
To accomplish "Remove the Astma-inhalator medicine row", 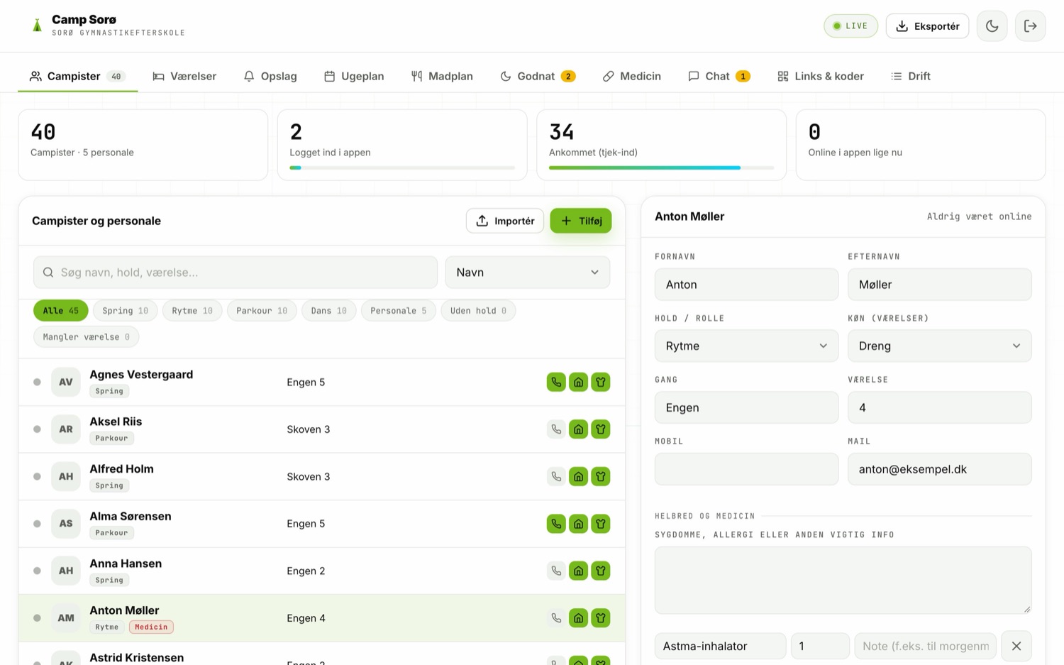I will pos(1016,646).
